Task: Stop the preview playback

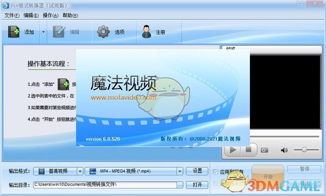Action: [249, 150]
